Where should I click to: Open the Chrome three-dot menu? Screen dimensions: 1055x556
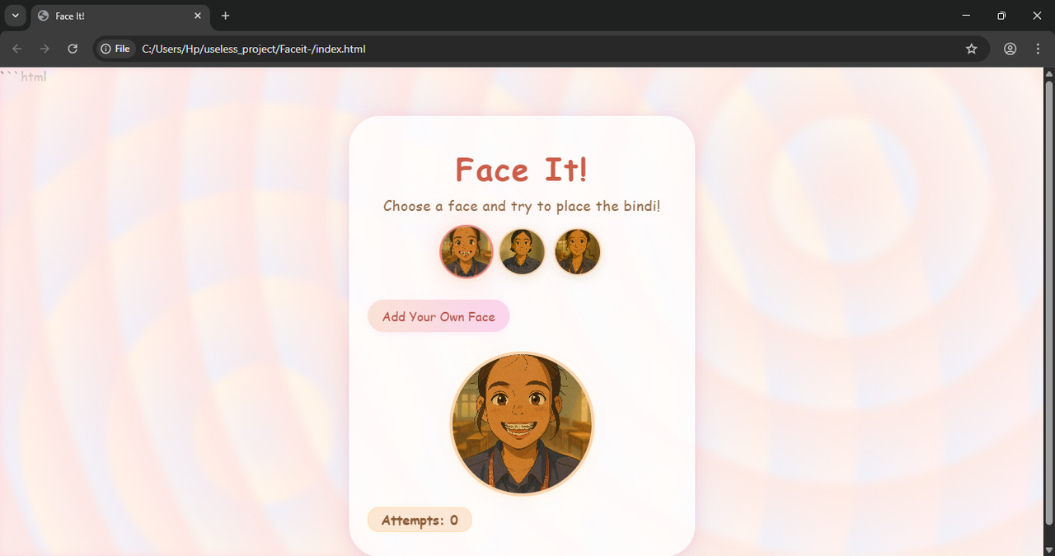(x=1038, y=49)
